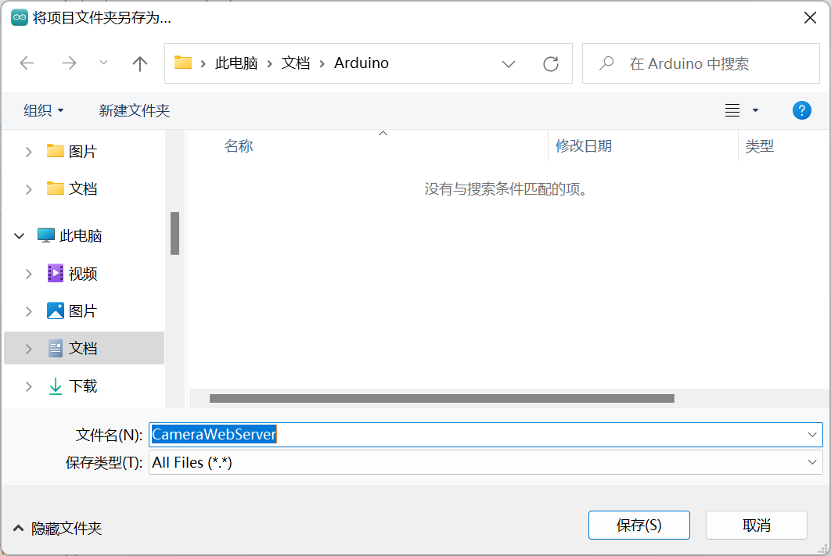Screen dimensions: 831x556
Task: Select highlighted 文档 library item
Action: (x=84, y=348)
